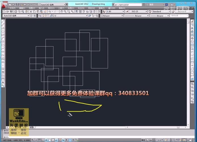Open the Dimension Style manager icon
Viewport: 197px width, 142px height.
(127, 12)
